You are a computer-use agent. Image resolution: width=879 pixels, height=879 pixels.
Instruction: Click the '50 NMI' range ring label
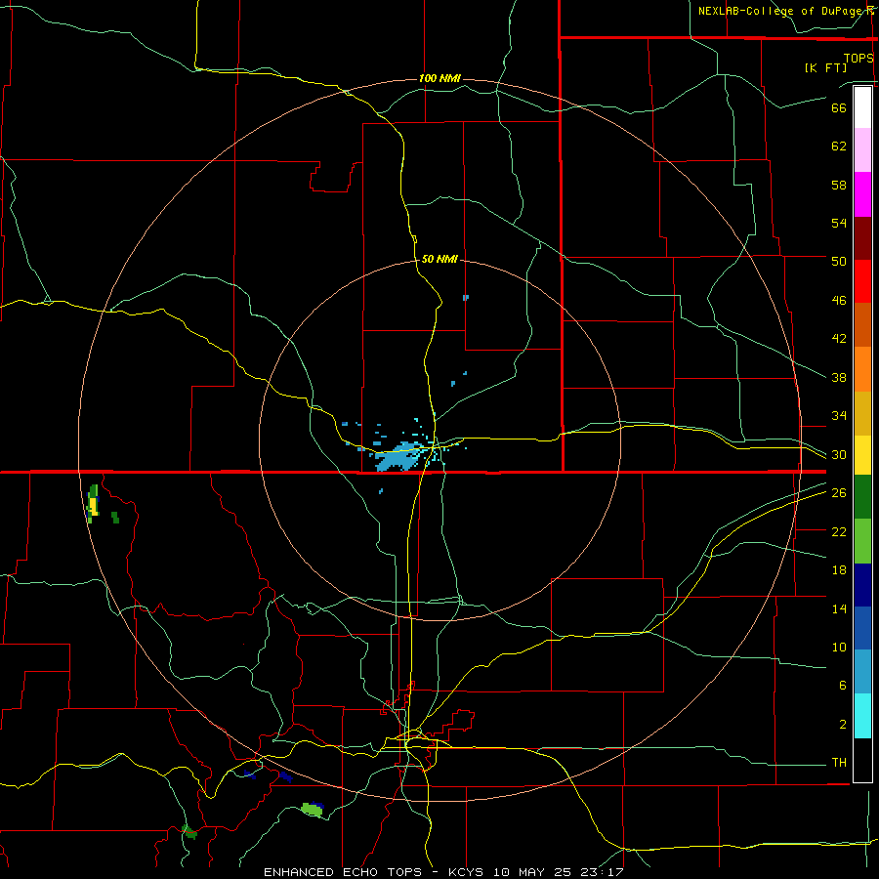(x=439, y=259)
